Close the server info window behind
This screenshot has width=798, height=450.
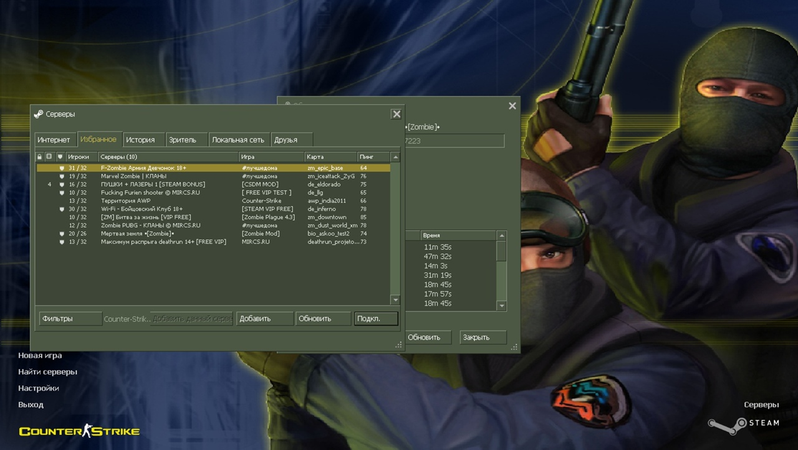[512, 106]
